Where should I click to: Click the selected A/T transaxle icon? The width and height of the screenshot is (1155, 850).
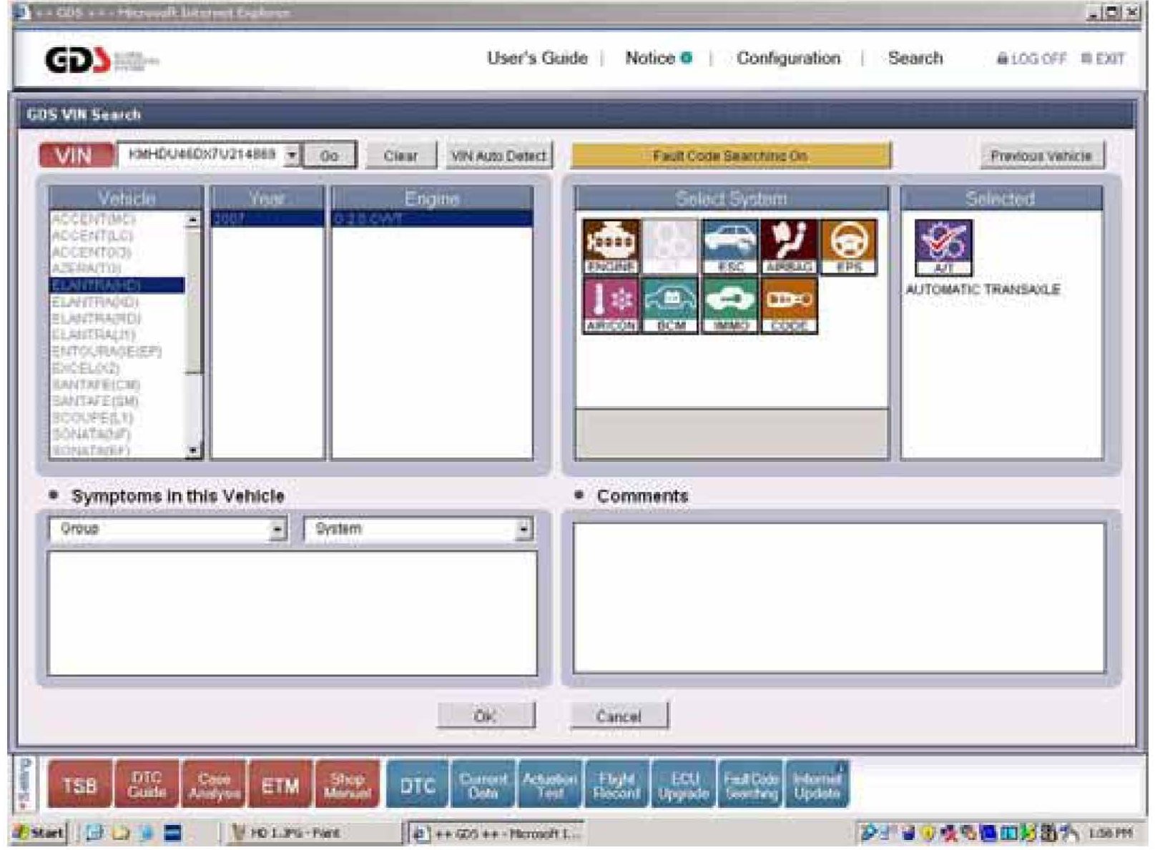pyautogui.click(x=943, y=247)
